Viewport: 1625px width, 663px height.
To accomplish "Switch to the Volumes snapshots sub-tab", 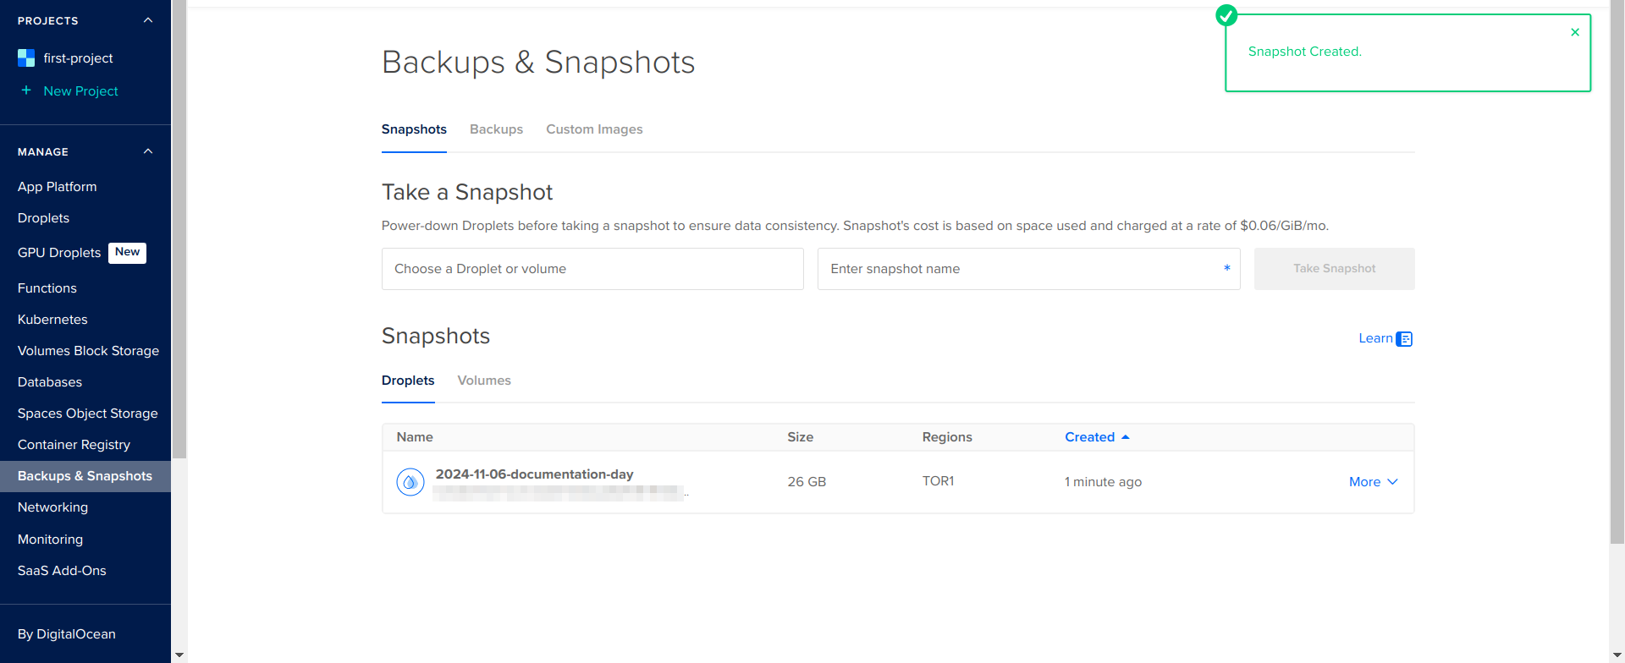I will tap(484, 381).
